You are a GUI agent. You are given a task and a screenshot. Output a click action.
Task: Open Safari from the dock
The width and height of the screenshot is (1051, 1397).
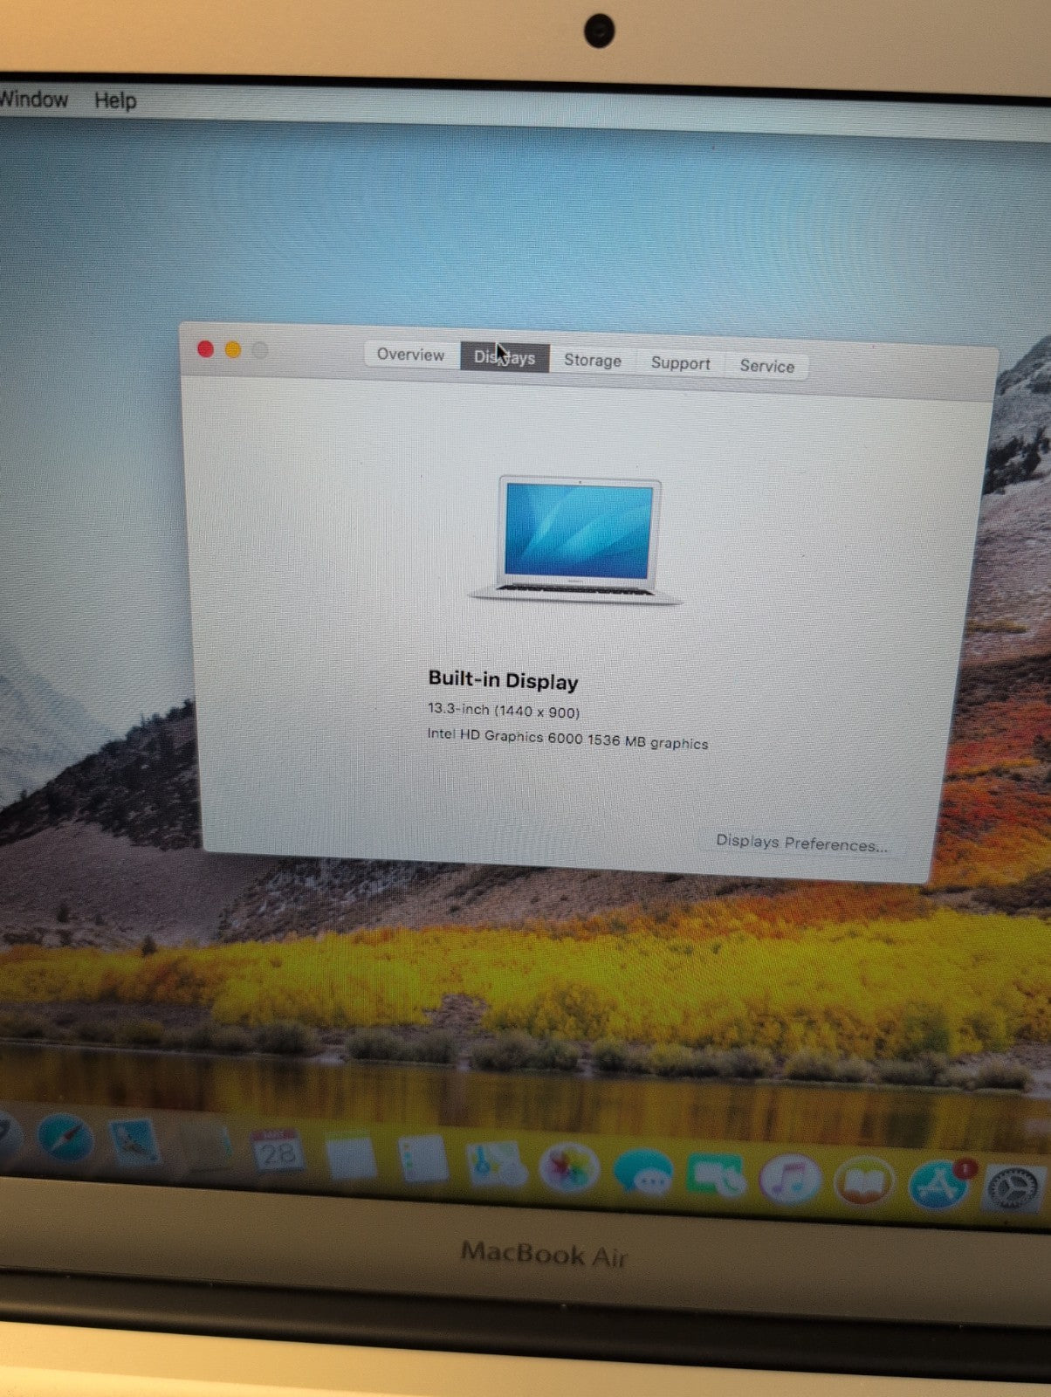click(x=65, y=1138)
